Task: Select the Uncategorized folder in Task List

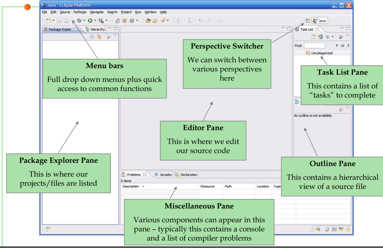Action: pyautogui.click(x=319, y=53)
